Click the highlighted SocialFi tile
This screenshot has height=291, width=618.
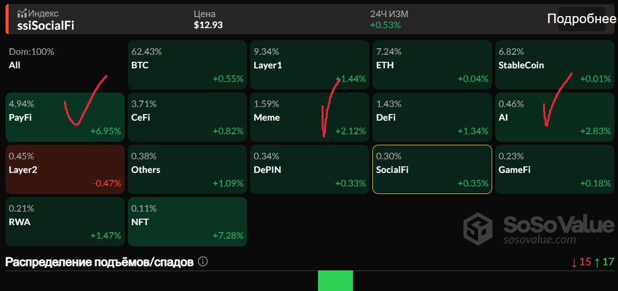tap(432, 169)
